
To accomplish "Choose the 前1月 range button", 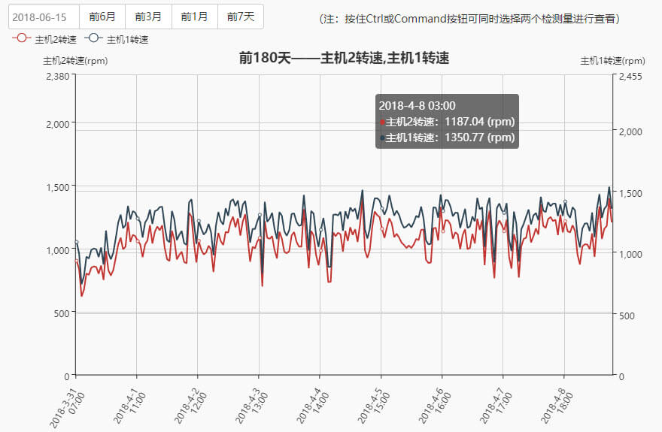I will [194, 17].
